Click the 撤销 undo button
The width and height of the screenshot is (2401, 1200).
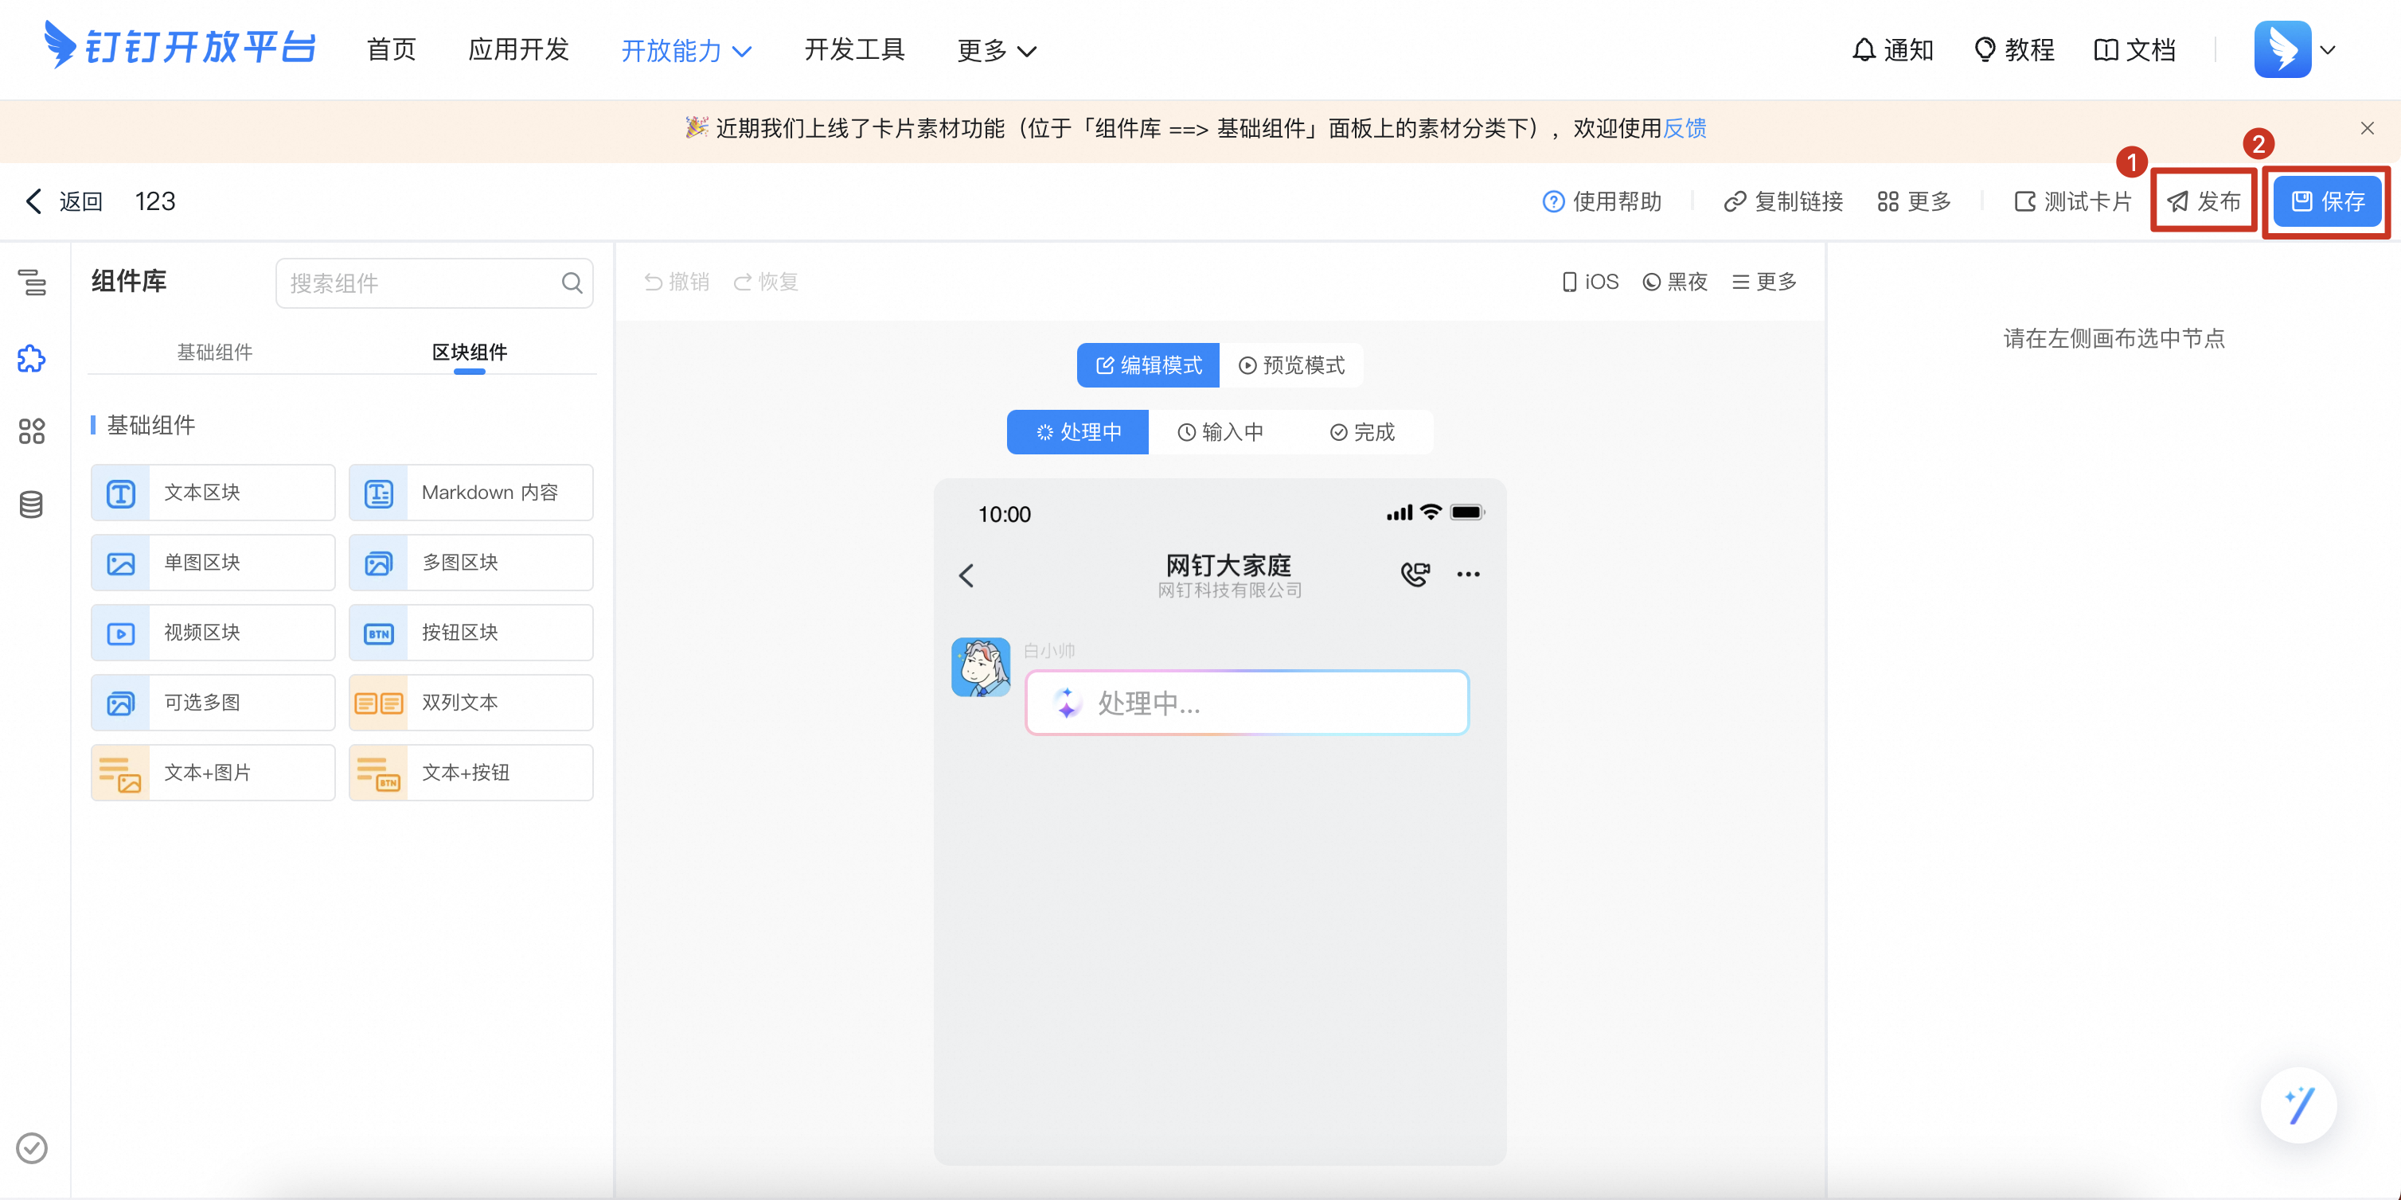(677, 282)
